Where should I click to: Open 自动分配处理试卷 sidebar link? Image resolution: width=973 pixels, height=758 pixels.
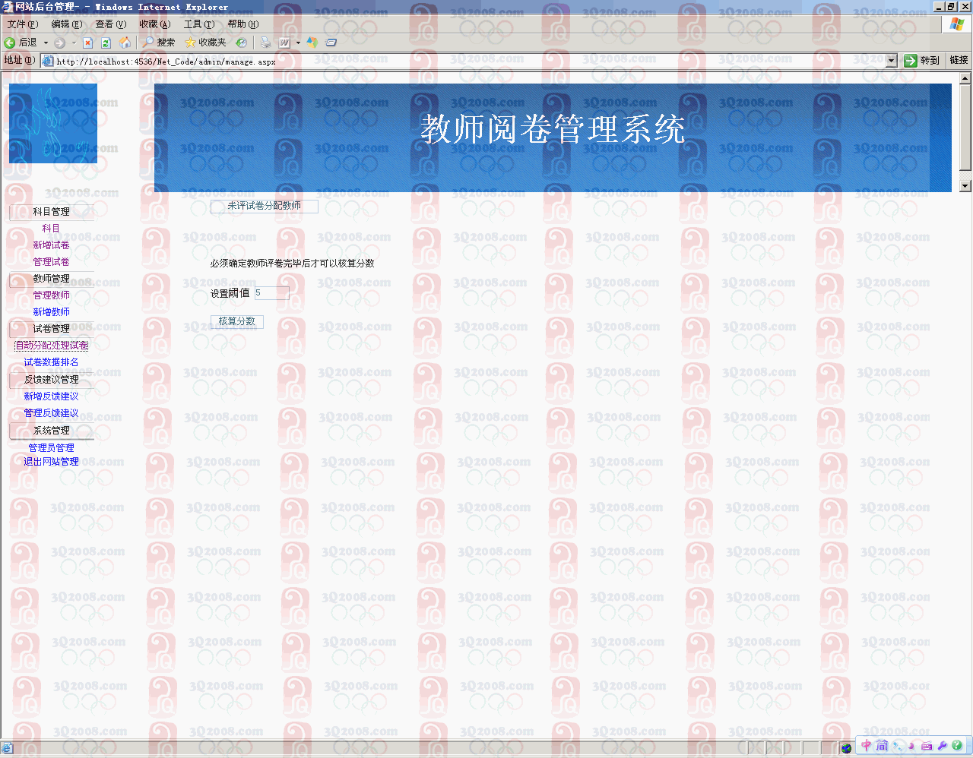pyautogui.click(x=51, y=346)
